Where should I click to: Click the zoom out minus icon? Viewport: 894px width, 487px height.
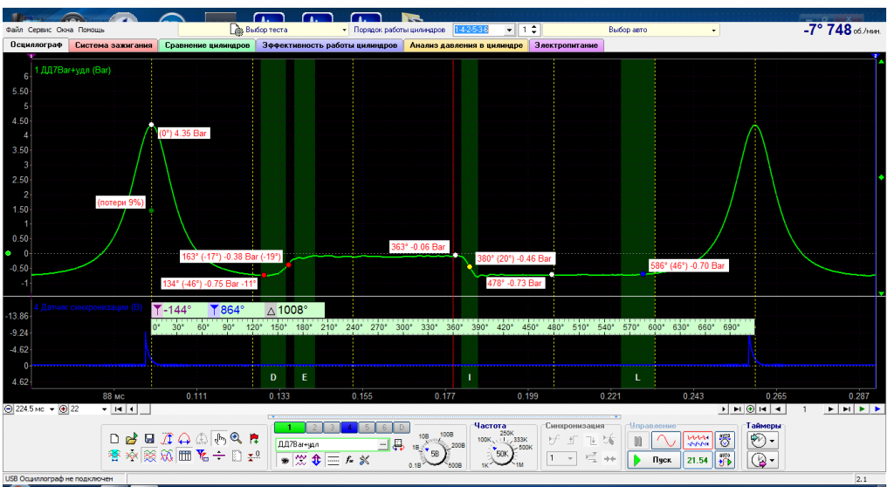9,408
